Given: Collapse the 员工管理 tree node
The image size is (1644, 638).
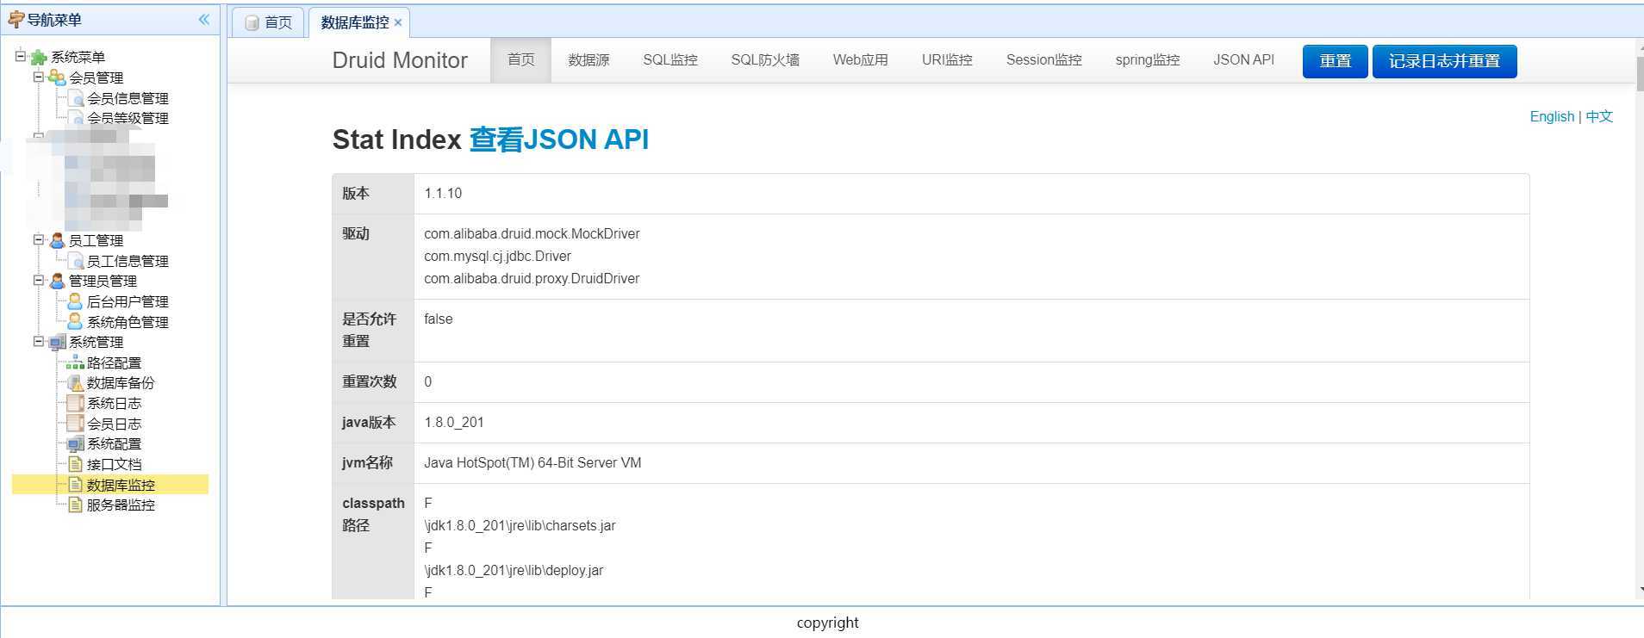Looking at the screenshot, I should click(38, 239).
